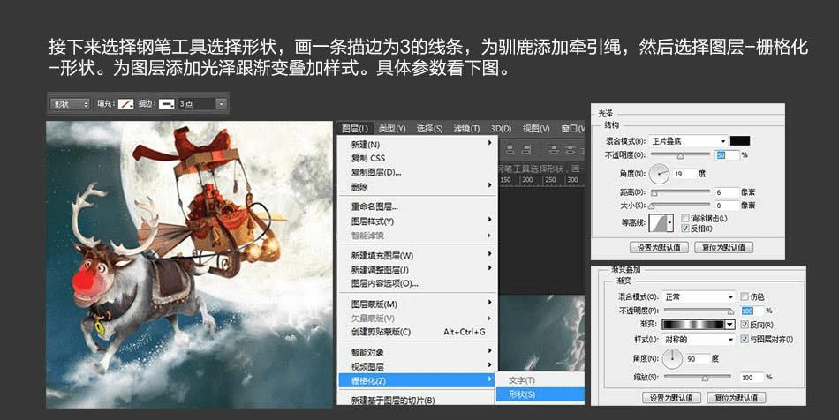Click gradient overlay 不透明度 slider

[x=699, y=311]
